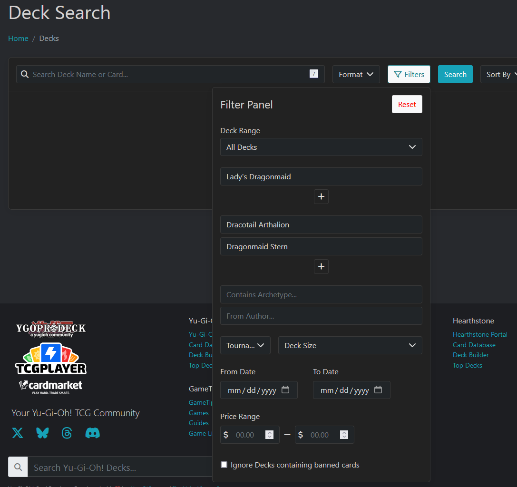Add another card below Dragonmaid Stern
Screen dimensions: 517x487
[x=321, y=266]
